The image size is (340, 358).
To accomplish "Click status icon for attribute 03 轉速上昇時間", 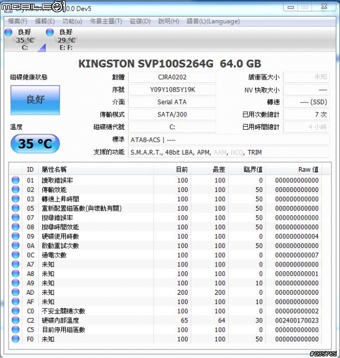I will [x=15, y=199].
